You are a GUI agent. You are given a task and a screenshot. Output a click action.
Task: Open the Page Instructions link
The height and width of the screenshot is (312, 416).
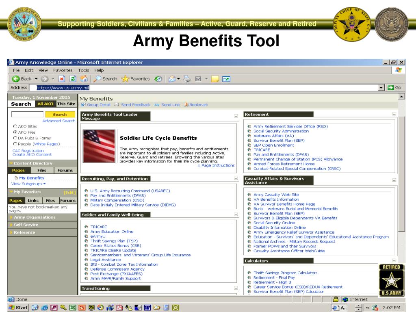(x=216, y=165)
